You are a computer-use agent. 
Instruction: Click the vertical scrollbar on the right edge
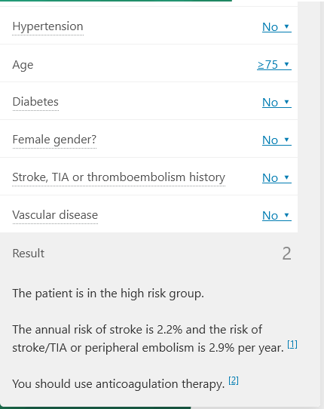pyautogui.click(x=322, y=204)
